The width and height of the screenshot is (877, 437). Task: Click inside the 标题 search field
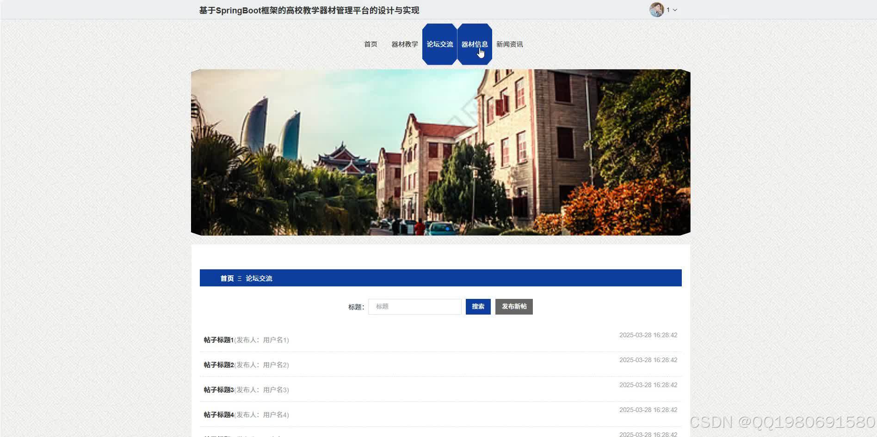click(x=414, y=306)
